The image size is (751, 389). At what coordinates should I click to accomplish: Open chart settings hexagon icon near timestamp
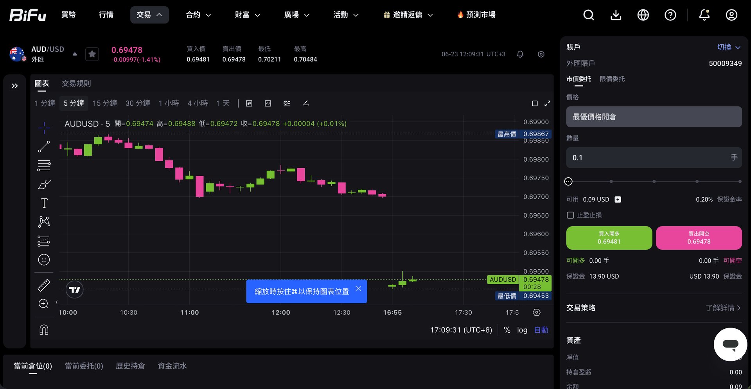(541, 54)
